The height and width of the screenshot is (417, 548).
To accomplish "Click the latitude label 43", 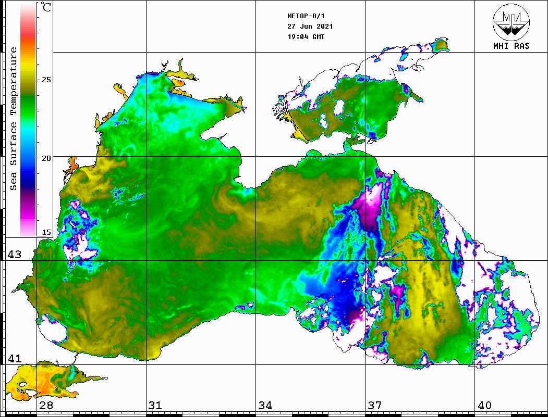I will (14, 255).
